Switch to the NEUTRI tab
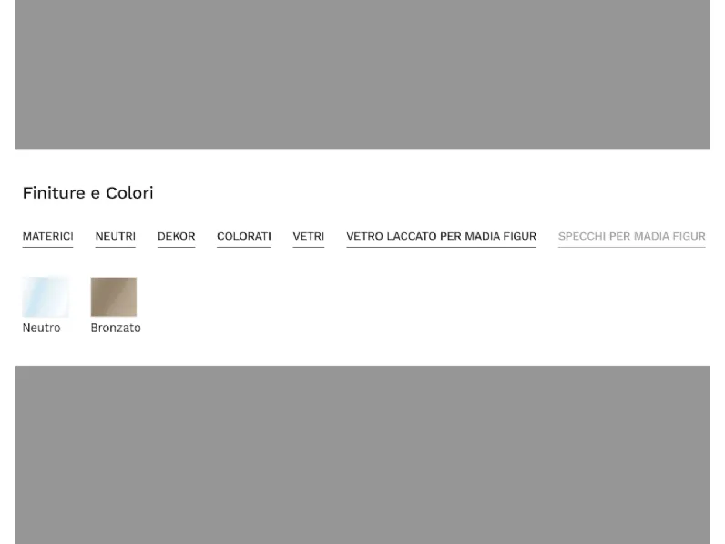Viewport: 725px width, 544px height. pyautogui.click(x=115, y=236)
